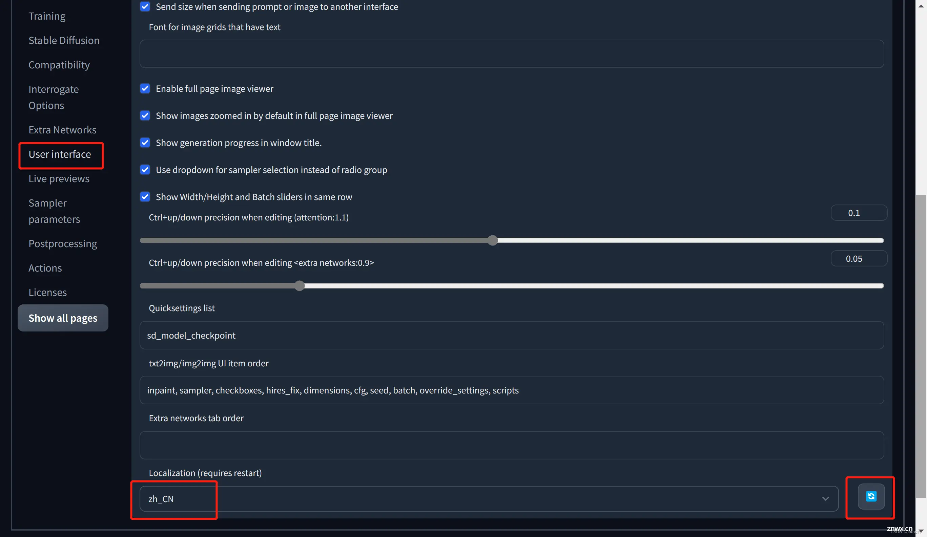Navigate to Postprocessing settings section
Screen dimensions: 927x537
pyautogui.click(x=63, y=243)
